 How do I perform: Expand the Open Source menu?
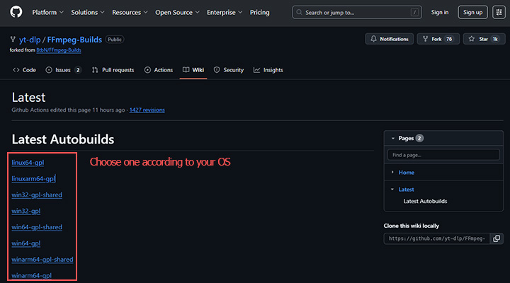point(177,12)
